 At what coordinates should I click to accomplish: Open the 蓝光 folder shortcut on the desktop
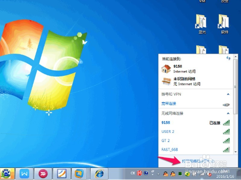(202, 24)
